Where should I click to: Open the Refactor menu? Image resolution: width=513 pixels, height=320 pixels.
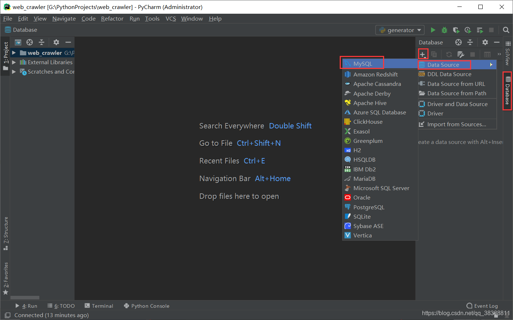(112, 19)
